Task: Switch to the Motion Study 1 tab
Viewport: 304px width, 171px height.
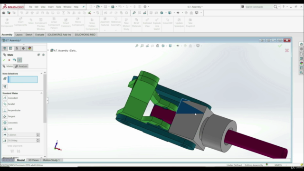Action: coord(51,160)
